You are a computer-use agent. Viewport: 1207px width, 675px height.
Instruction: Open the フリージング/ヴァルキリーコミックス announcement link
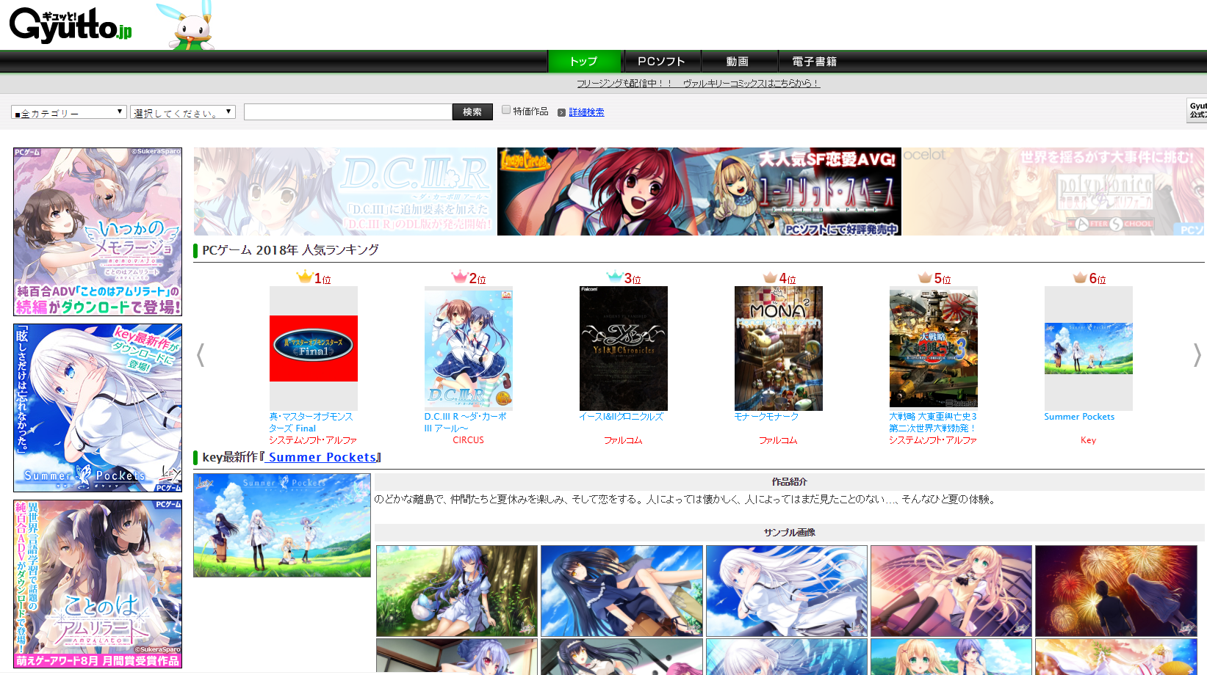coord(698,84)
